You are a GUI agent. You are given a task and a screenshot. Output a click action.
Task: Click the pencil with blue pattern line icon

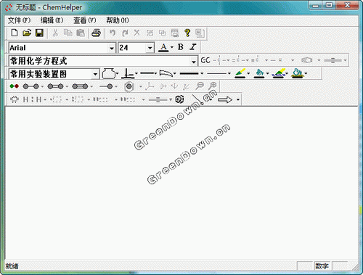click(x=278, y=73)
